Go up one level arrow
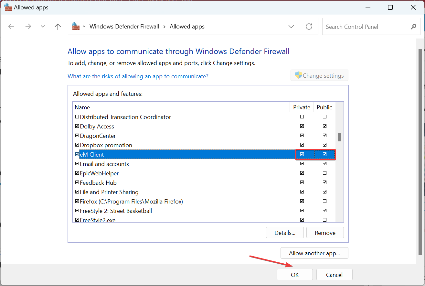Screen dimensions: 425x286 58,27
